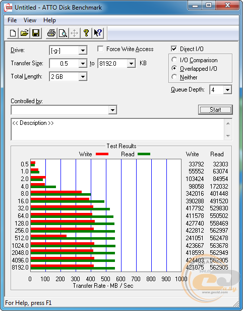Uncheck the Direct I/O checkbox
This screenshot has height=311, width=243.
[x=174, y=49]
